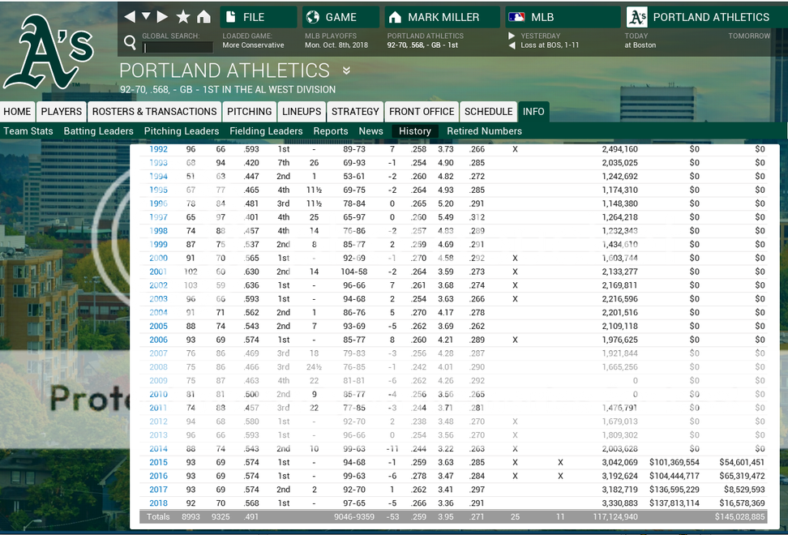Open Fielding Leaders submenu
Viewport: 788px width, 535px height.
tap(266, 131)
